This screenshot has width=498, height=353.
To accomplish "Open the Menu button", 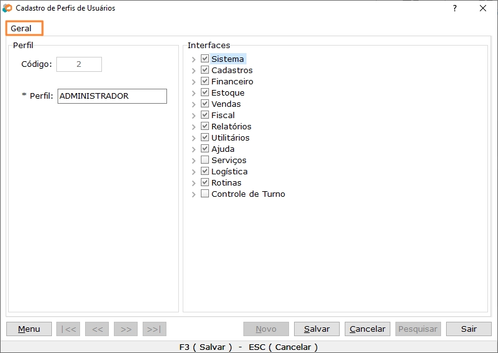I will click(x=29, y=329).
